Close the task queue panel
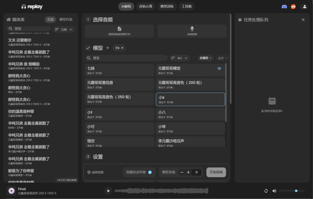Screen dimensions: 313x199 pyautogui.click(x=303, y=20)
